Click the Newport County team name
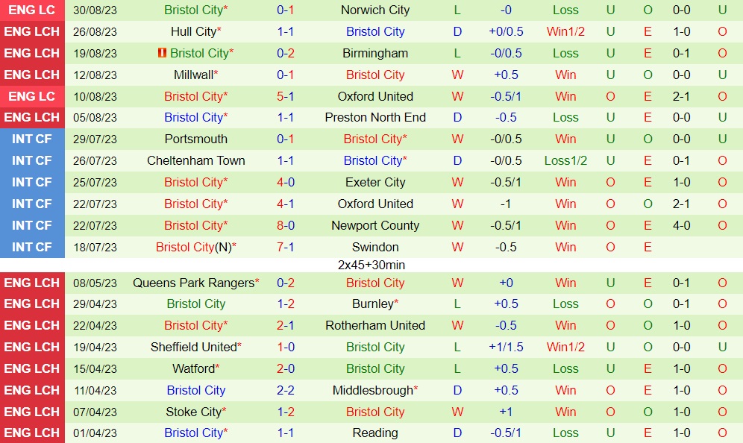Screen dimensions: 743x443 [375, 226]
